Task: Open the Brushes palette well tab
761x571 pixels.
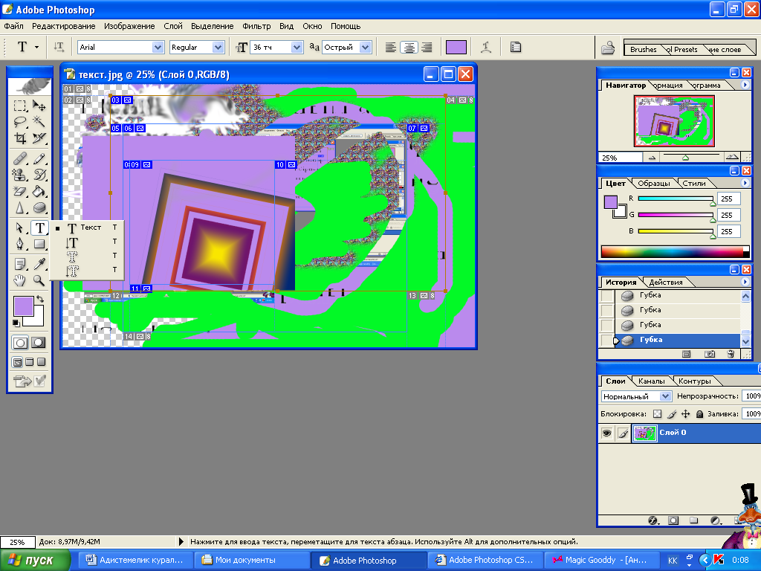Action: [643, 50]
